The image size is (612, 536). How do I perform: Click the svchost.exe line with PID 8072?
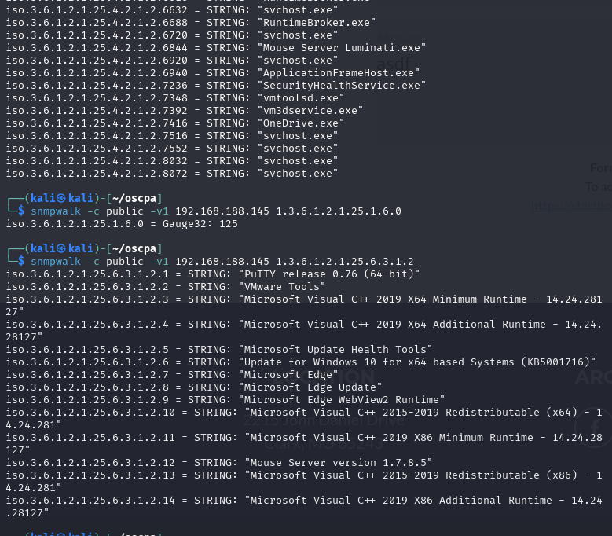(x=172, y=174)
